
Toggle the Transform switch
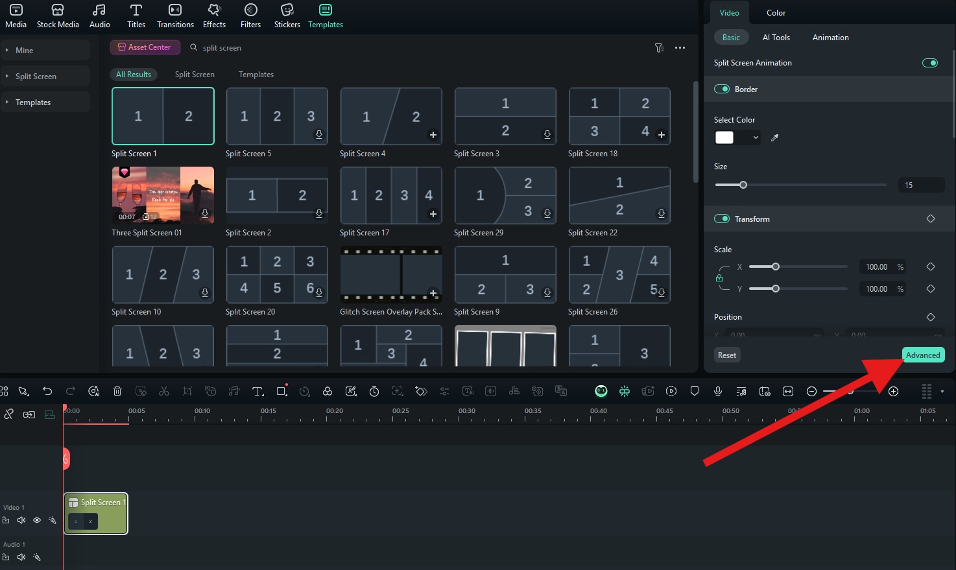[722, 219]
